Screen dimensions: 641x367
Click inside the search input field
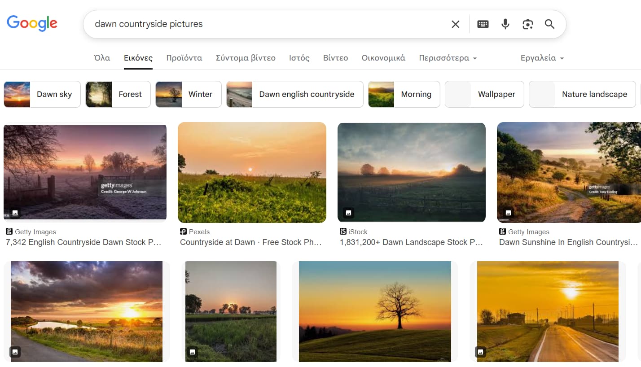point(269,24)
